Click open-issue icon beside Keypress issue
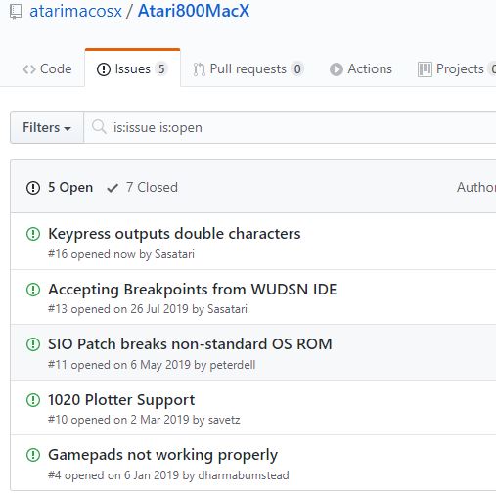496x497 pixels. pyautogui.click(x=33, y=234)
